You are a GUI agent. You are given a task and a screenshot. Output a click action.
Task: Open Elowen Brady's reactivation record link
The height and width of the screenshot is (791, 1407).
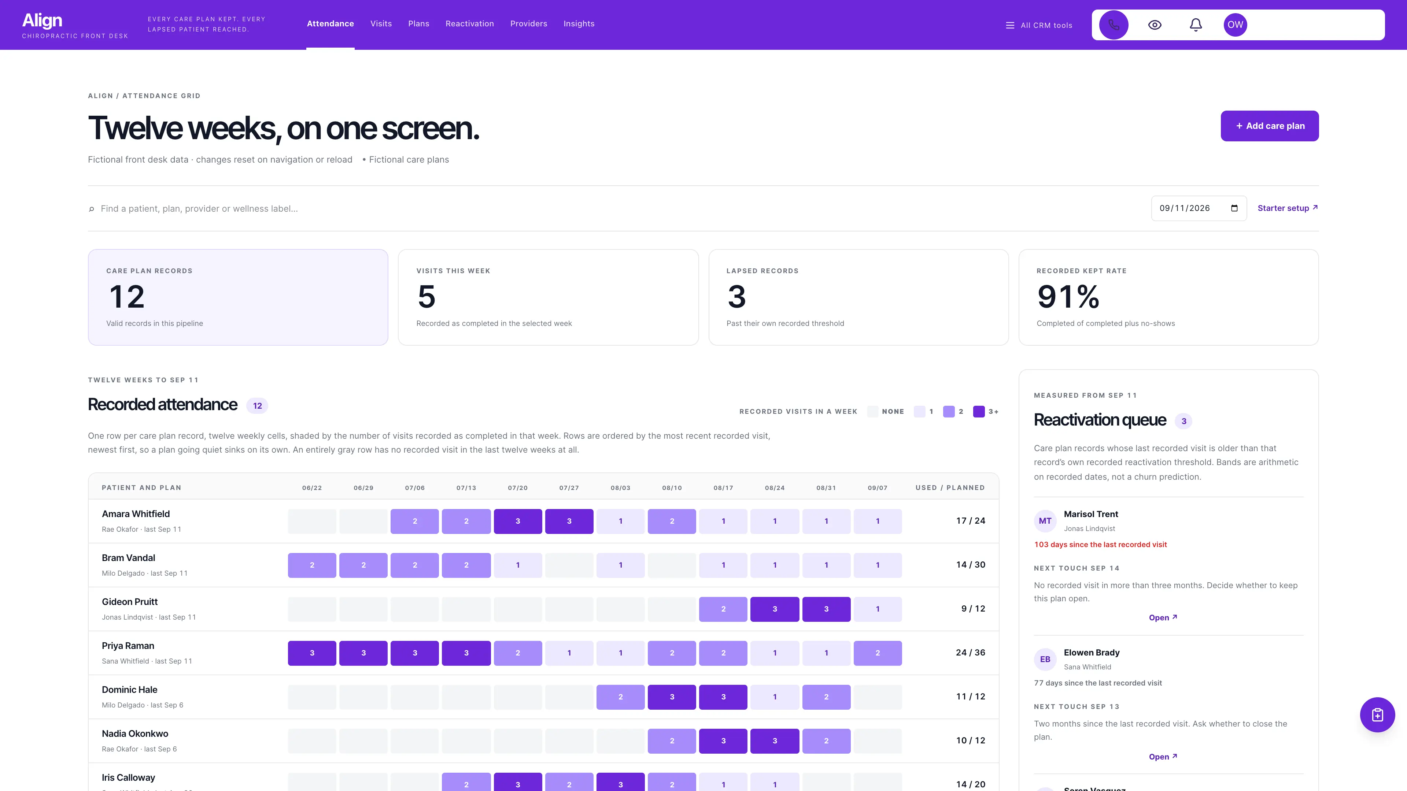[1163, 757]
